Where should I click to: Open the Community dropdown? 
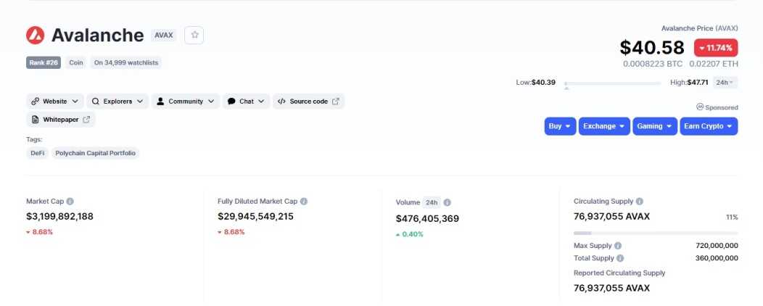186,102
